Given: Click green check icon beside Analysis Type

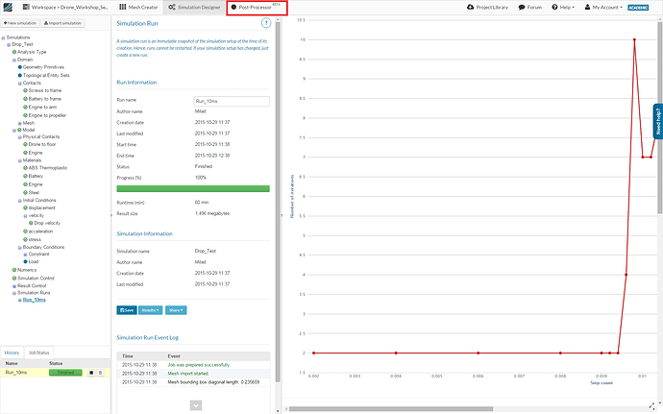Looking at the screenshot, I should coord(14,52).
